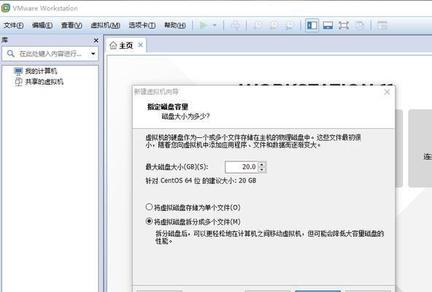
Task: Click the 指定磁盘容量 heading text
Action: coord(168,107)
